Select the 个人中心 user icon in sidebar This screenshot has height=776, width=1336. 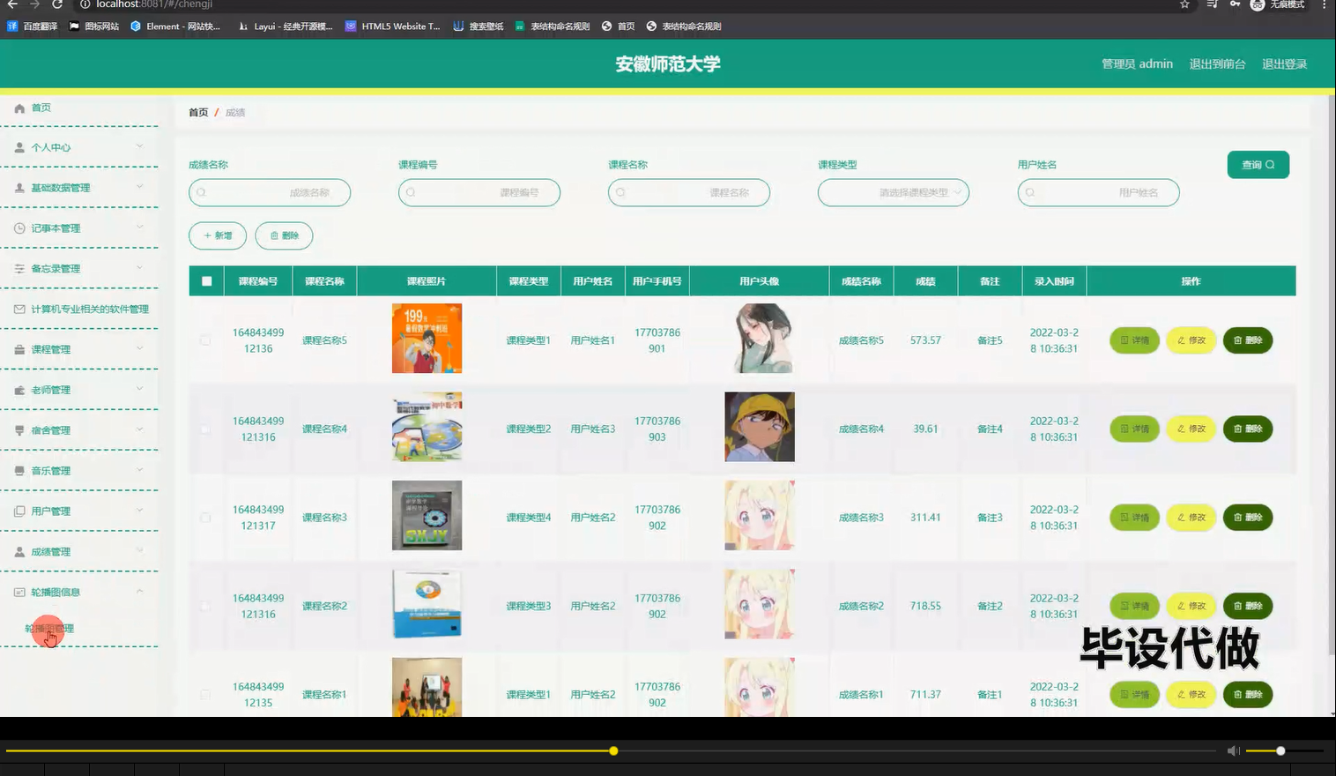(x=19, y=147)
